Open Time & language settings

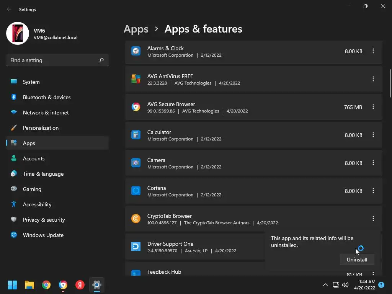[57, 174]
